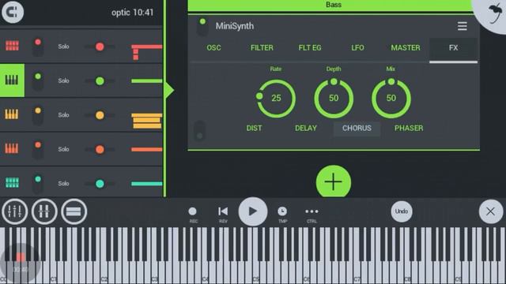Click the Mix knob showing 50
The height and width of the screenshot is (284, 506).
(391, 98)
